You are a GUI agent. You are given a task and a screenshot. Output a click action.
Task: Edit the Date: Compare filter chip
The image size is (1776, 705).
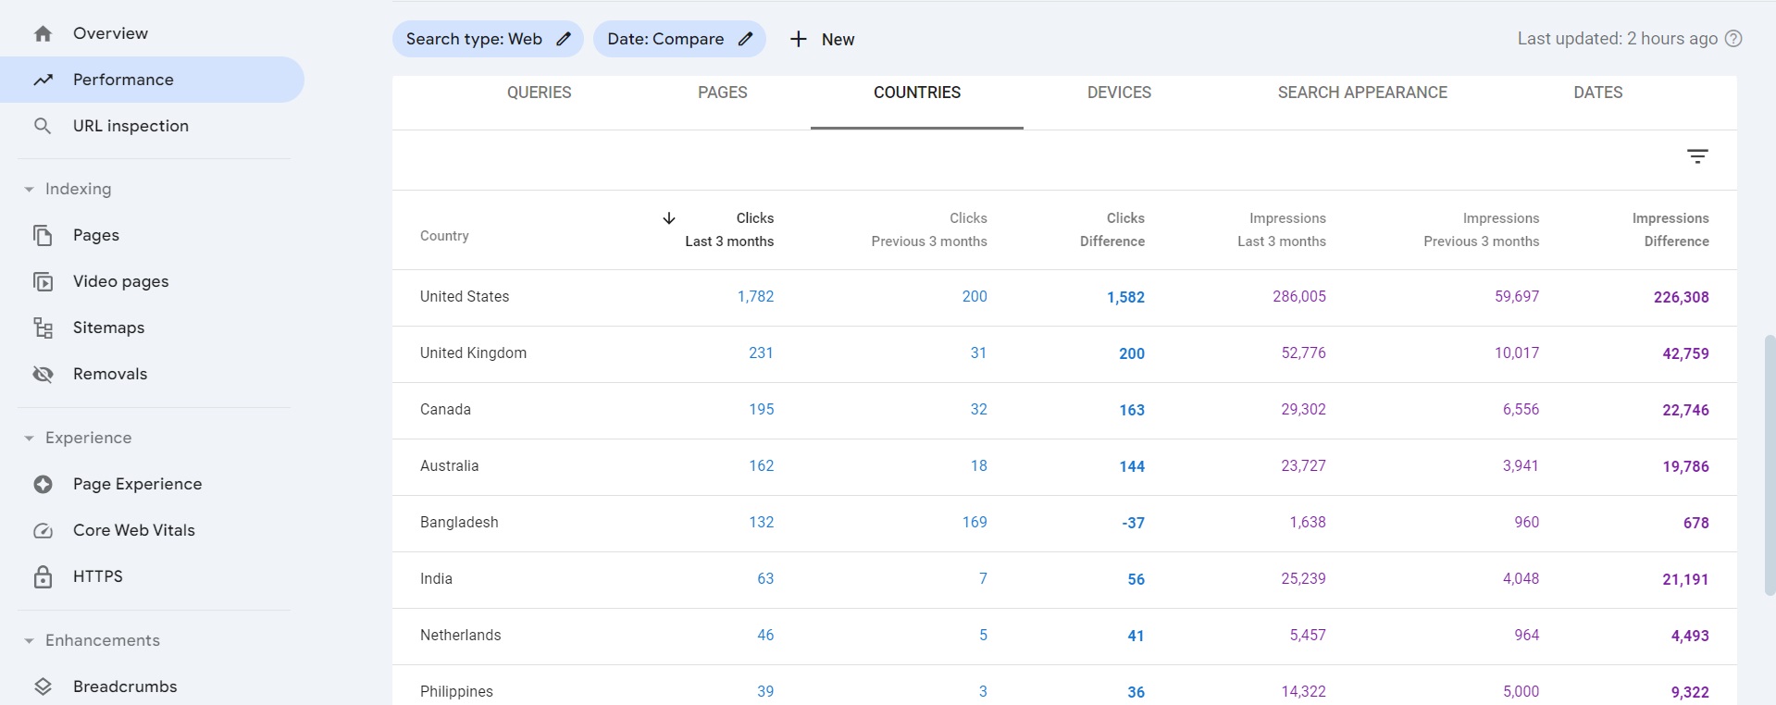[x=679, y=39]
